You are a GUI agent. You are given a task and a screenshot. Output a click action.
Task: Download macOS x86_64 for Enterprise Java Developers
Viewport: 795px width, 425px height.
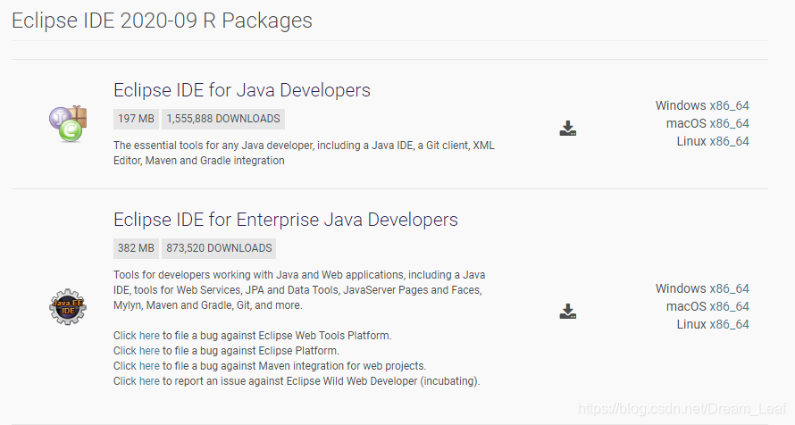[x=729, y=306]
